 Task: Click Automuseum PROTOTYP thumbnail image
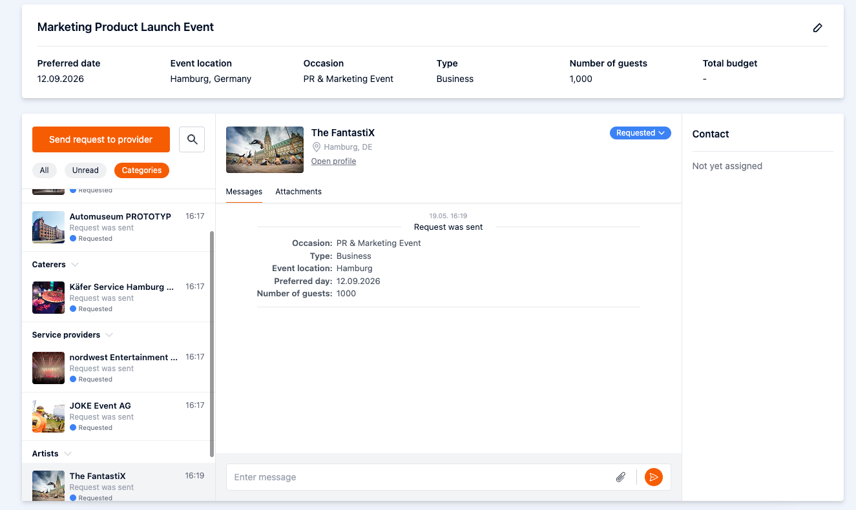pos(48,227)
